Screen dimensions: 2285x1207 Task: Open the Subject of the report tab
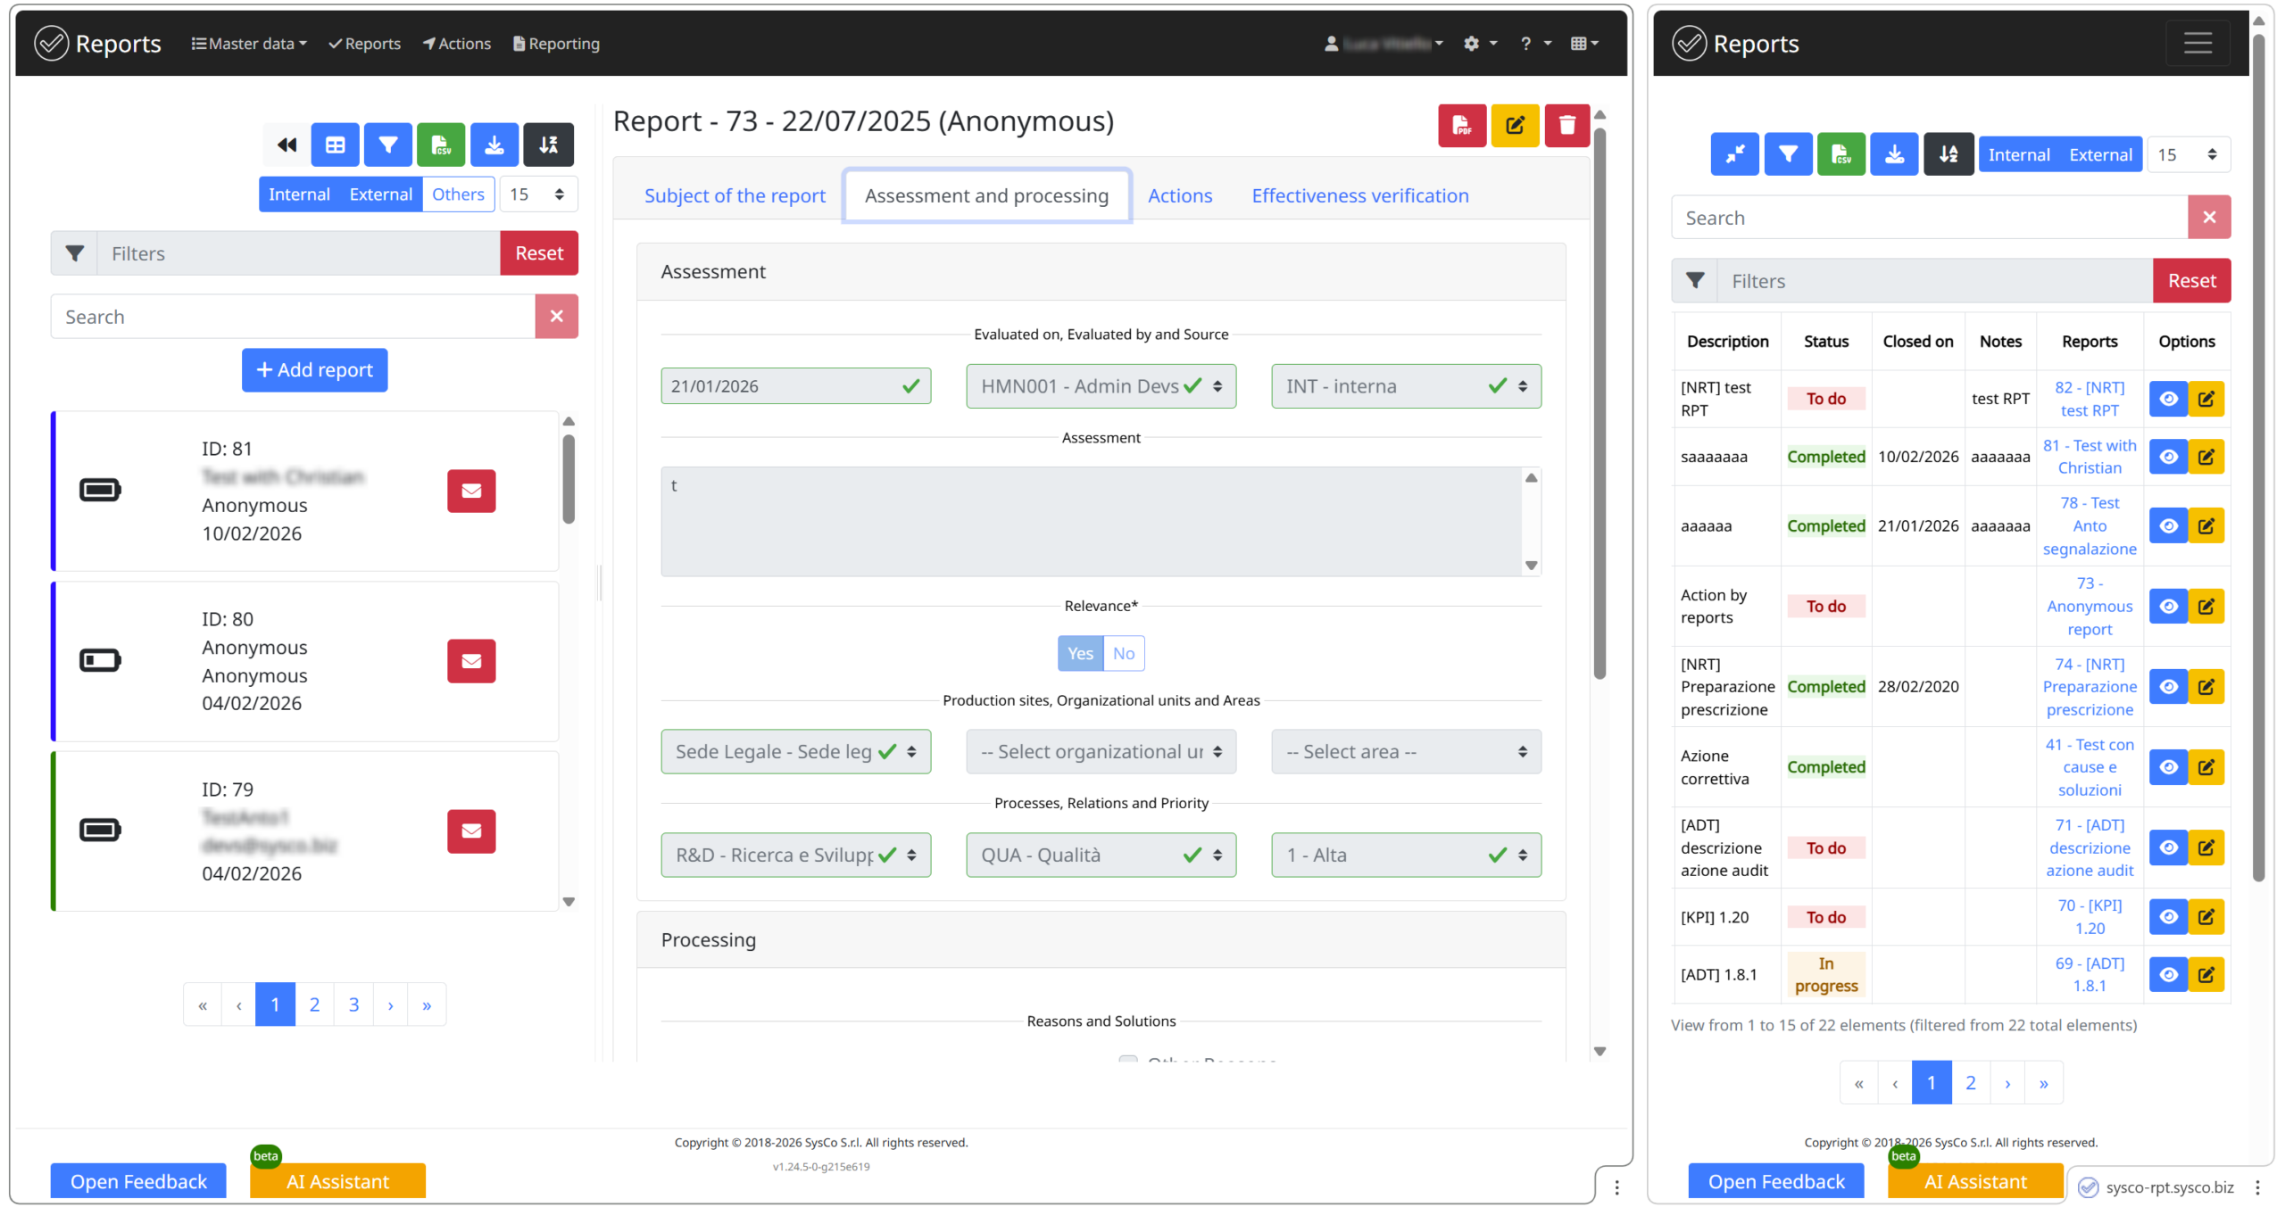735,195
